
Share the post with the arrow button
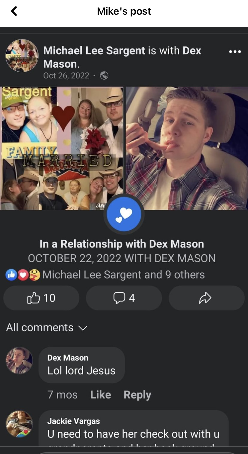(206, 298)
